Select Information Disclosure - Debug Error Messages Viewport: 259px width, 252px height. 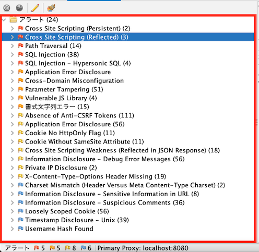[x=105, y=159]
